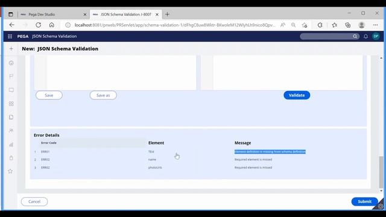Image resolution: width=386 pixels, height=217 pixels.
Task: Open the star favorites icon in sidebar
Action: pos(10,171)
